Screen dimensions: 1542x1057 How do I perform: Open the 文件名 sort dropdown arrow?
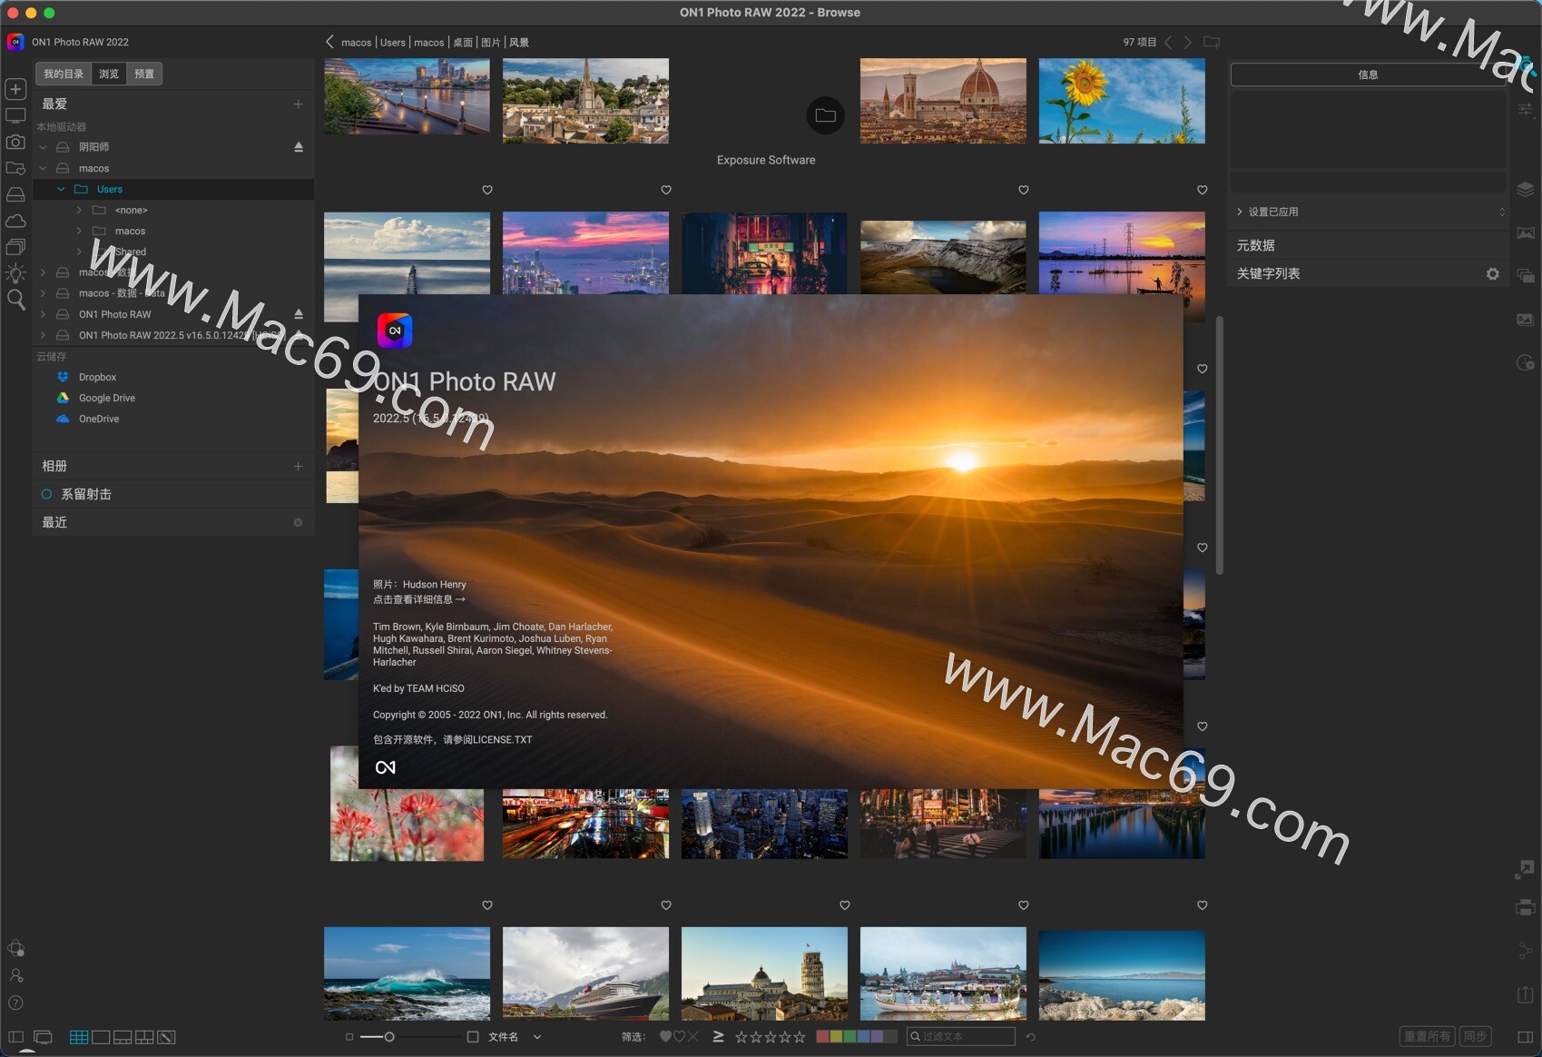tap(537, 1037)
